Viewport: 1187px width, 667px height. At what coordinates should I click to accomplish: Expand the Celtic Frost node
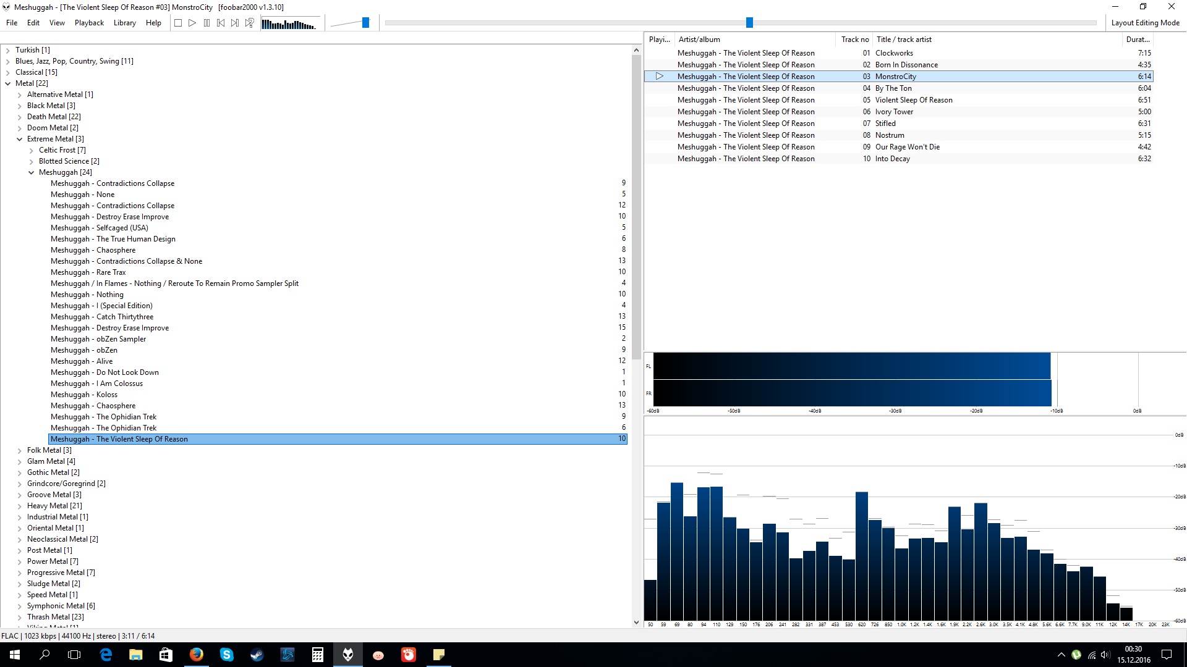32,151
